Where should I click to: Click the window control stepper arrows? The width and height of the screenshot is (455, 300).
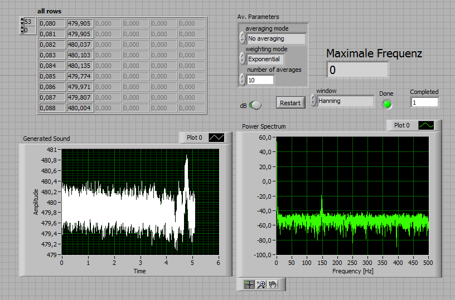tap(313, 101)
